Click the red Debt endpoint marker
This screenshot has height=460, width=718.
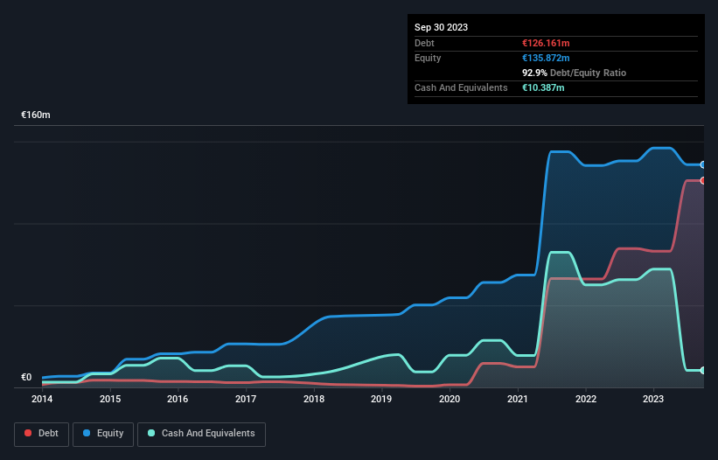[x=703, y=181]
